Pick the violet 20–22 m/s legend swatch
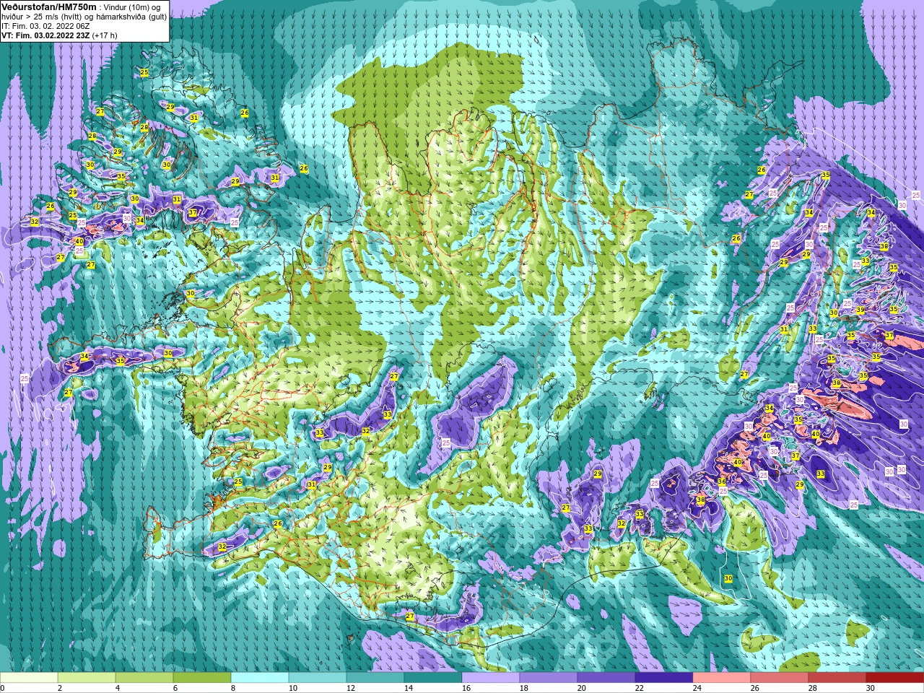The width and height of the screenshot is (924, 693). click(606, 678)
